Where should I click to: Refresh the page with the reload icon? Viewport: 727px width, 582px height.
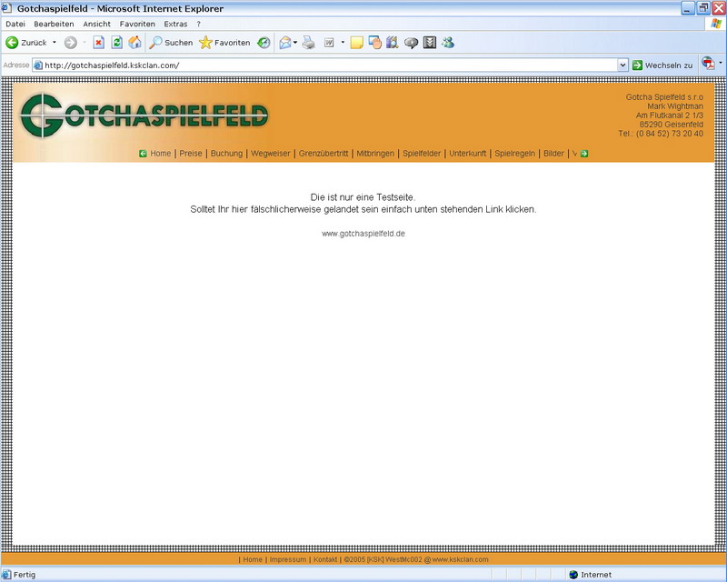coord(116,43)
